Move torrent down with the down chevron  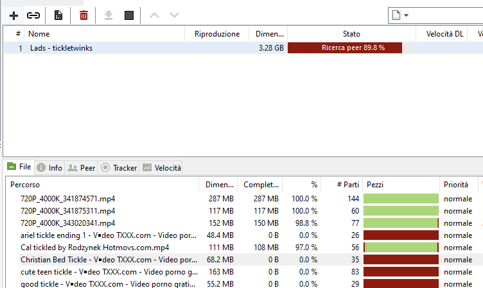coord(174,15)
